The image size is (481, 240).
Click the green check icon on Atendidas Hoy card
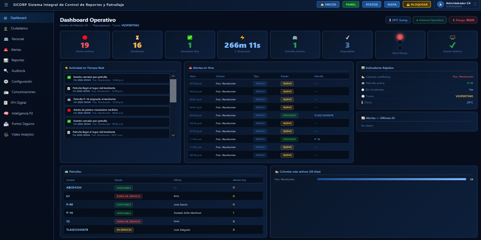coord(190,38)
